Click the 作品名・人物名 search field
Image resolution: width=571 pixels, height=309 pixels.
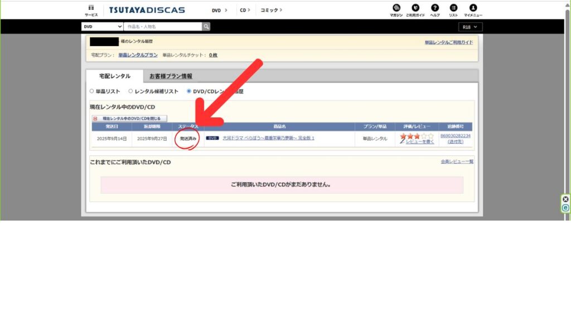pos(163,26)
